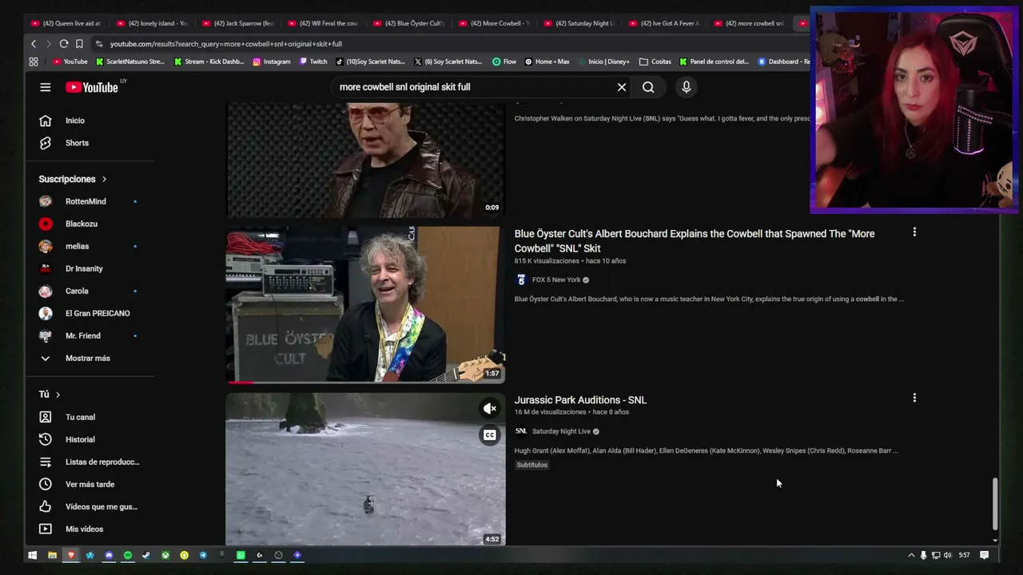Switch to the lonely island tab
This screenshot has width=1023, height=575.
pyautogui.click(x=152, y=23)
